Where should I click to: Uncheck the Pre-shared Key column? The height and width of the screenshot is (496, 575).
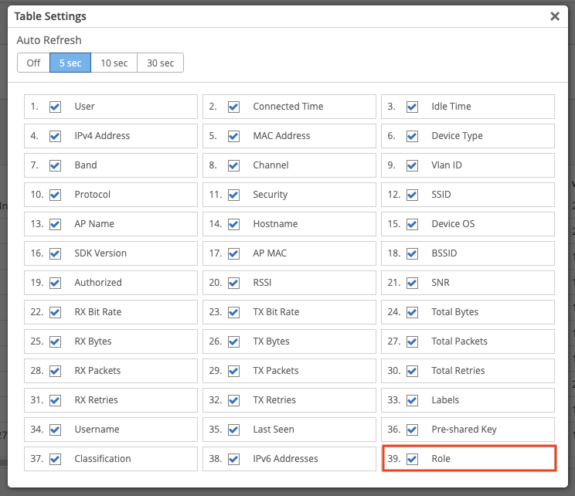(x=413, y=430)
